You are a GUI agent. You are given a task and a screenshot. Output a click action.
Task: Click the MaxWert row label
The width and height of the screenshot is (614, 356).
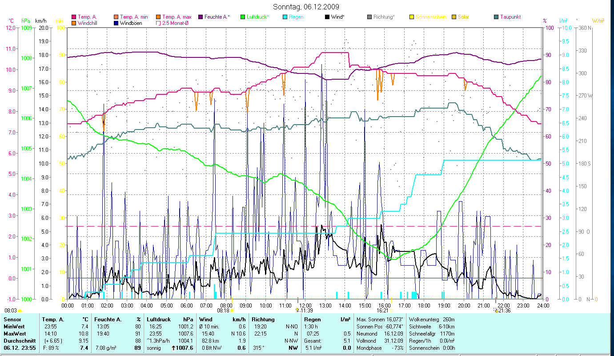15,334
